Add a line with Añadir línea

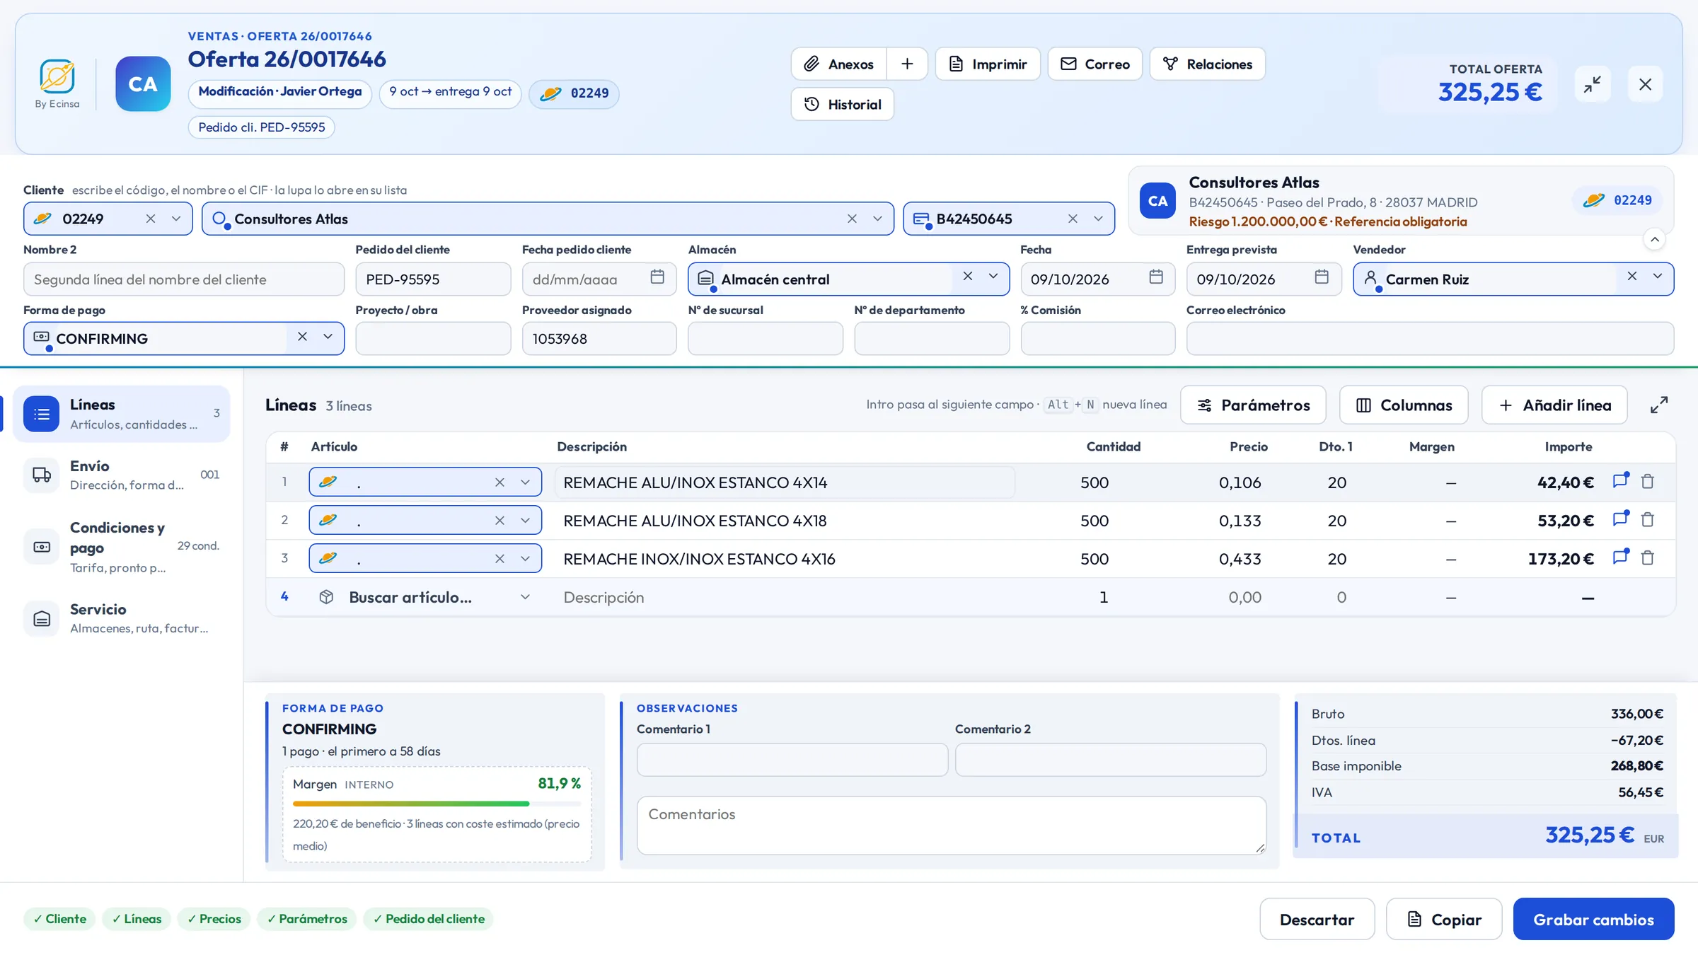[1554, 405]
